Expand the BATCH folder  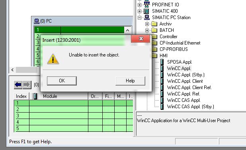pos(147,30)
